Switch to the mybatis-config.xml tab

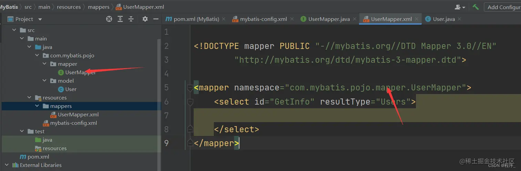tap(263, 19)
